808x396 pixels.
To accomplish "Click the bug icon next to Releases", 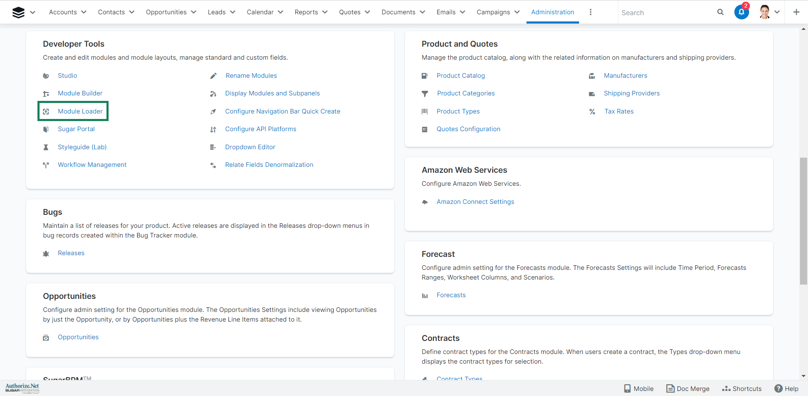I will click(x=46, y=253).
